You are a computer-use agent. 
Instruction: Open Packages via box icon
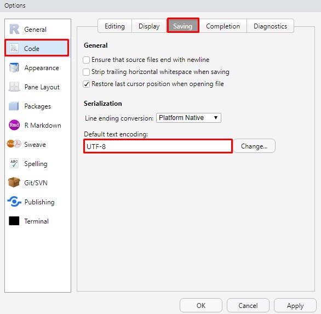click(x=14, y=106)
